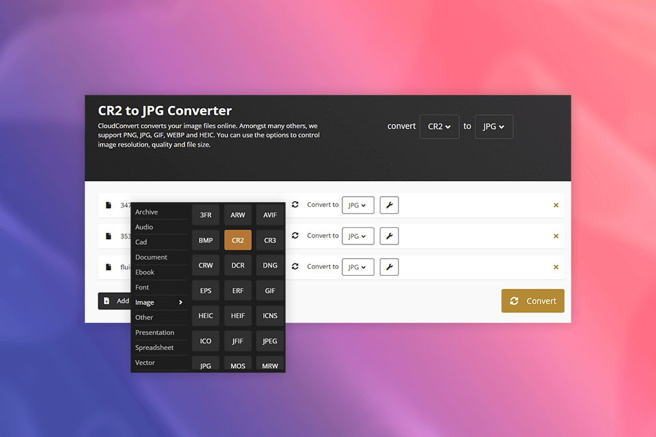The width and height of the screenshot is (656, 437).
Task: Open third row's Convert to JPG dropdown
Action: click(357, 267)
